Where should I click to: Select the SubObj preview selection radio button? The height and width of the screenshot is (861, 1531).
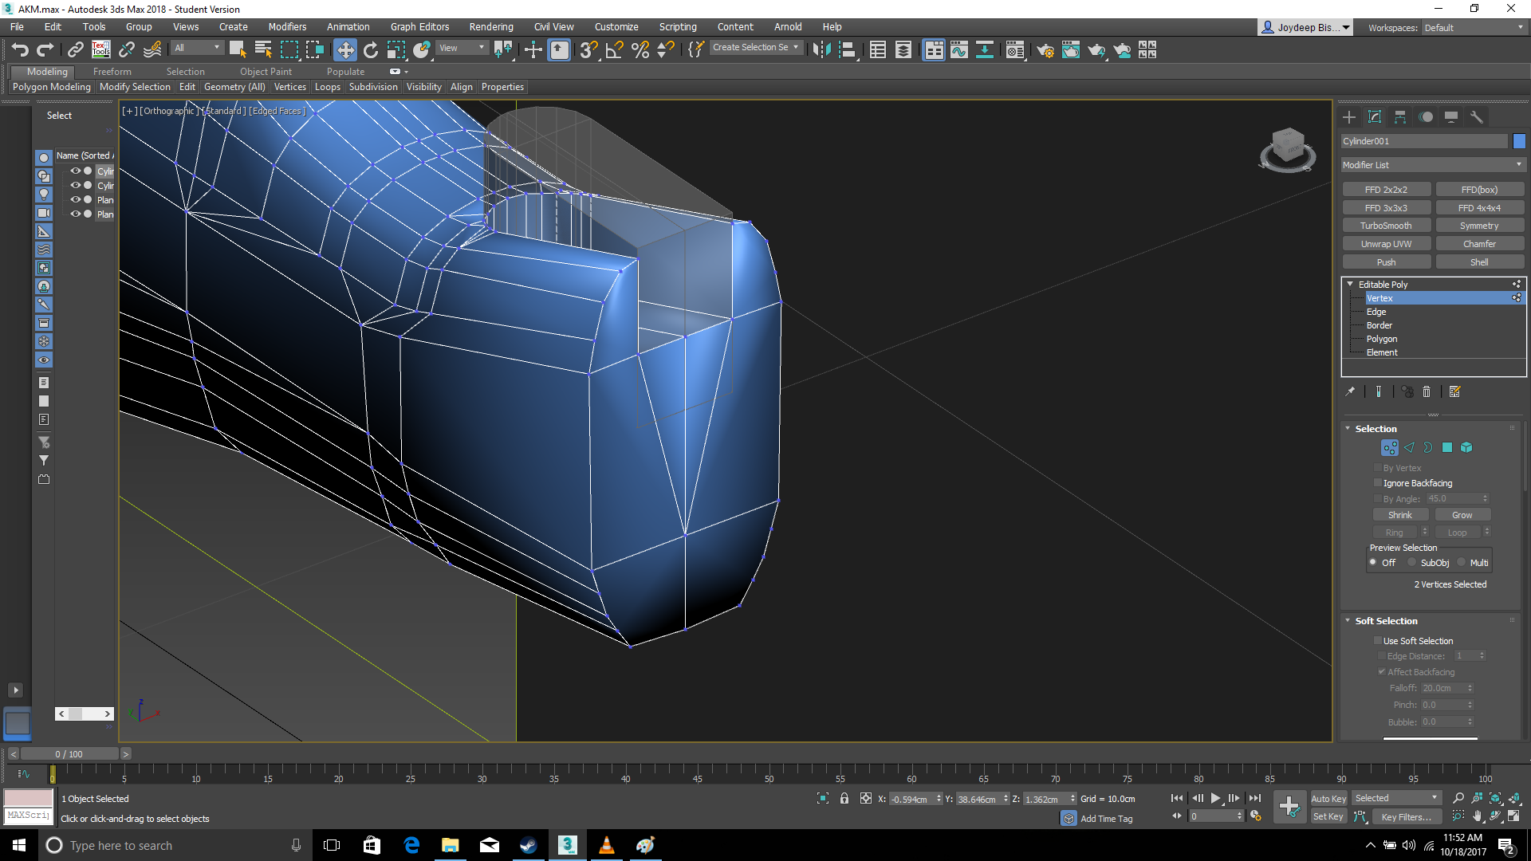[x=1411, y=562]
